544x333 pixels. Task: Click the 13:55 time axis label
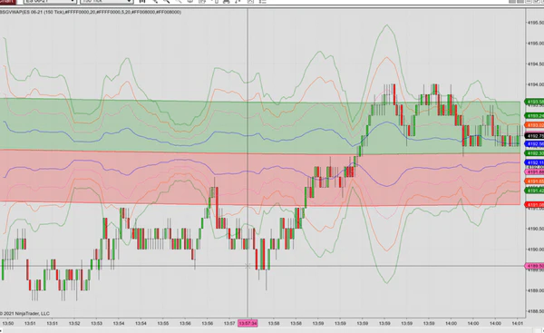[163, 323]
